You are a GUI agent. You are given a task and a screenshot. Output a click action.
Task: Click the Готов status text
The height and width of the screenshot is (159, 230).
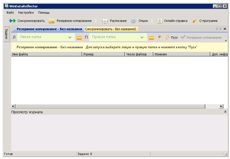click(8, 154)
